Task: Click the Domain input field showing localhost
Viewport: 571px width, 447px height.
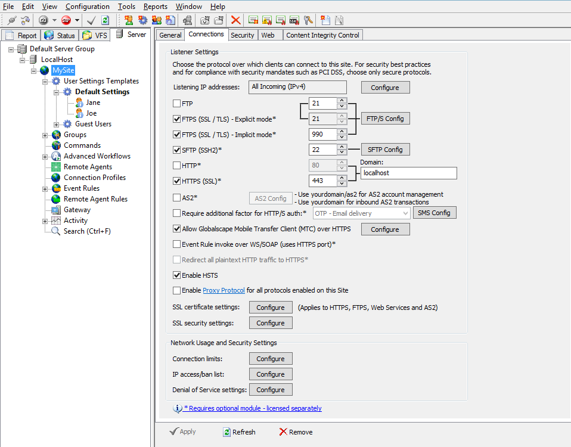Action: pyautogui.click(x=408, y=173)
